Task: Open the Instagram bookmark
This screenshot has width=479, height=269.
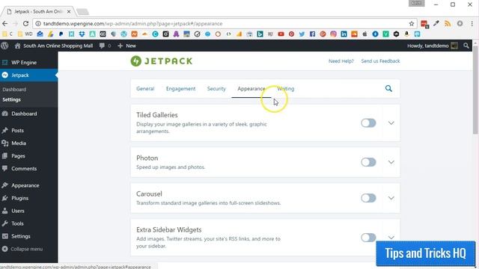Action: coord(333,34)
